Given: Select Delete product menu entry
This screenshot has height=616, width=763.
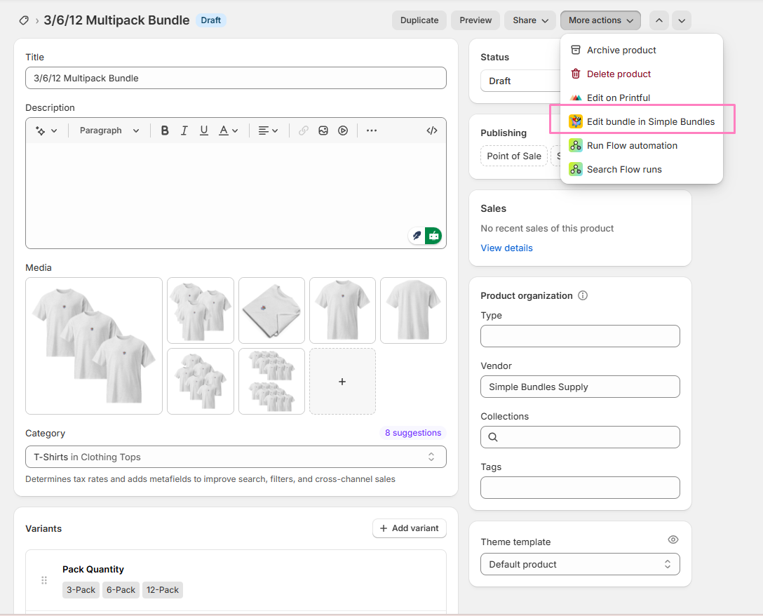Looking at the screenshot, I should click(x=619, y=74).
